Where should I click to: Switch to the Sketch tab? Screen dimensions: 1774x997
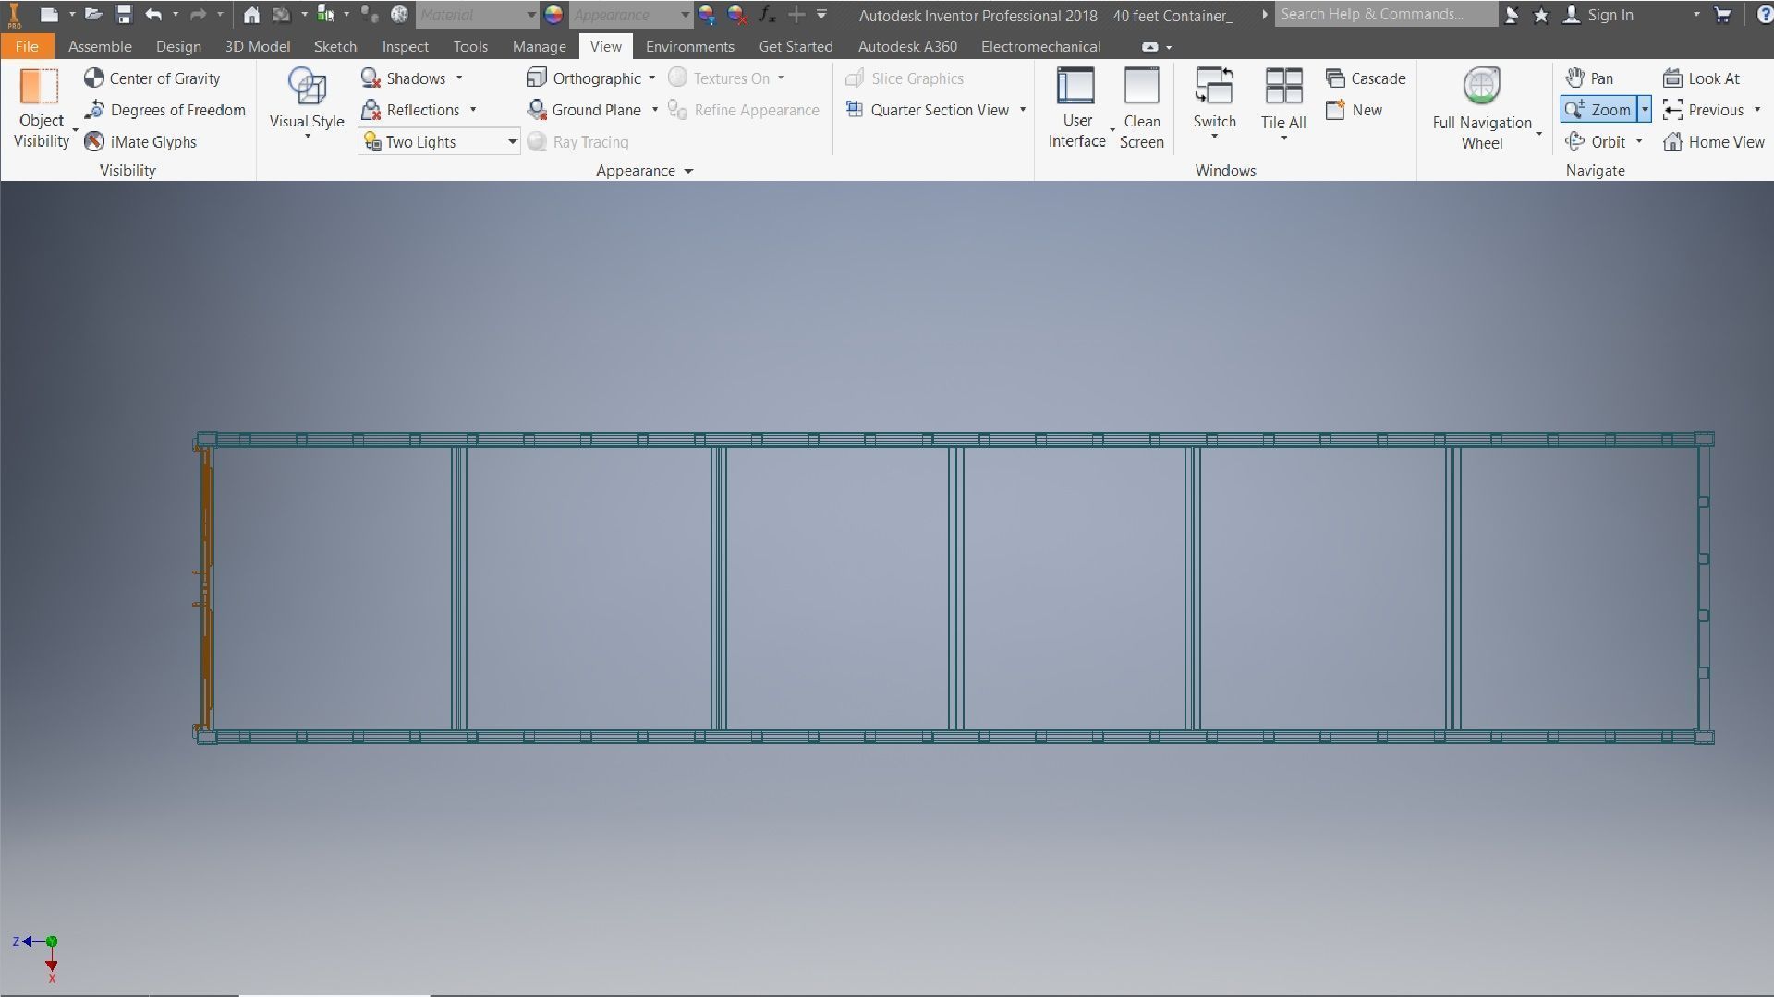(x=335, y=46)
